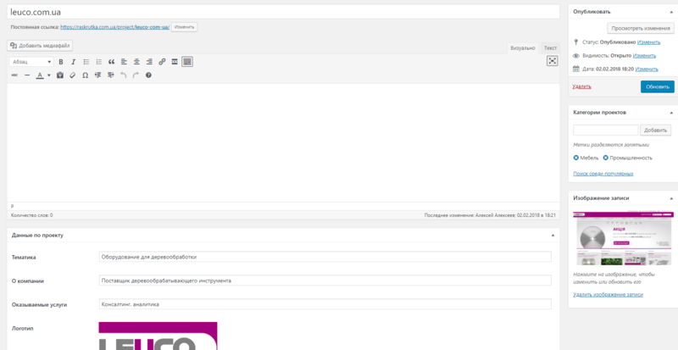Open the Поиск среди популярных link
Viewport: 678px width, 350px height.
tap(603, 174)
